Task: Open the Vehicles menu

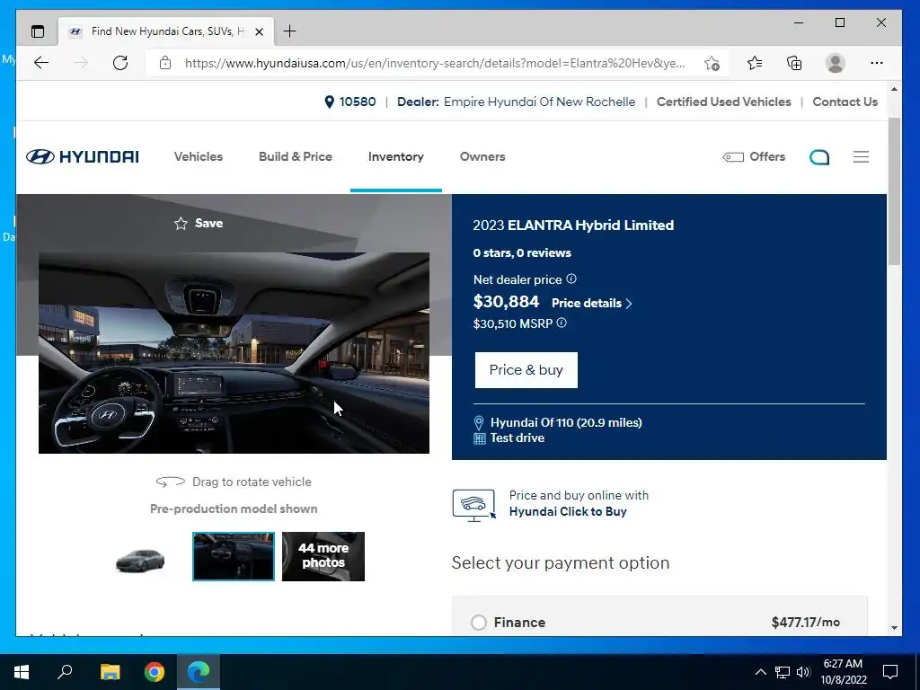Action: coord(199,156)
